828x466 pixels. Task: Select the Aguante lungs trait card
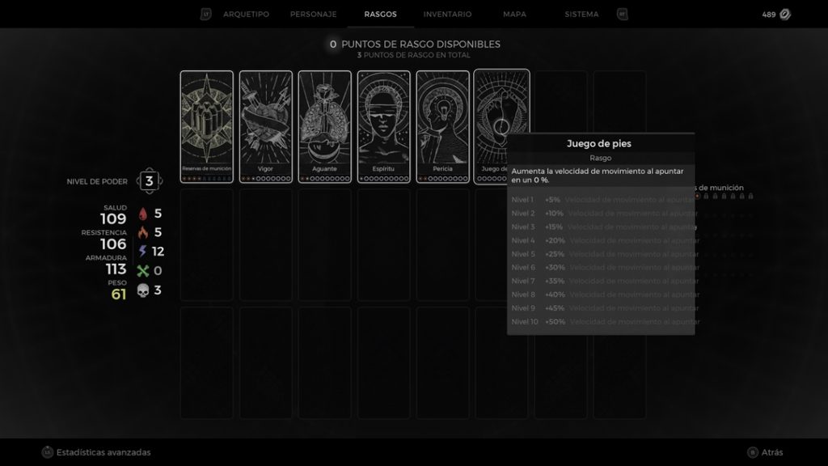(x=325, y=127)
